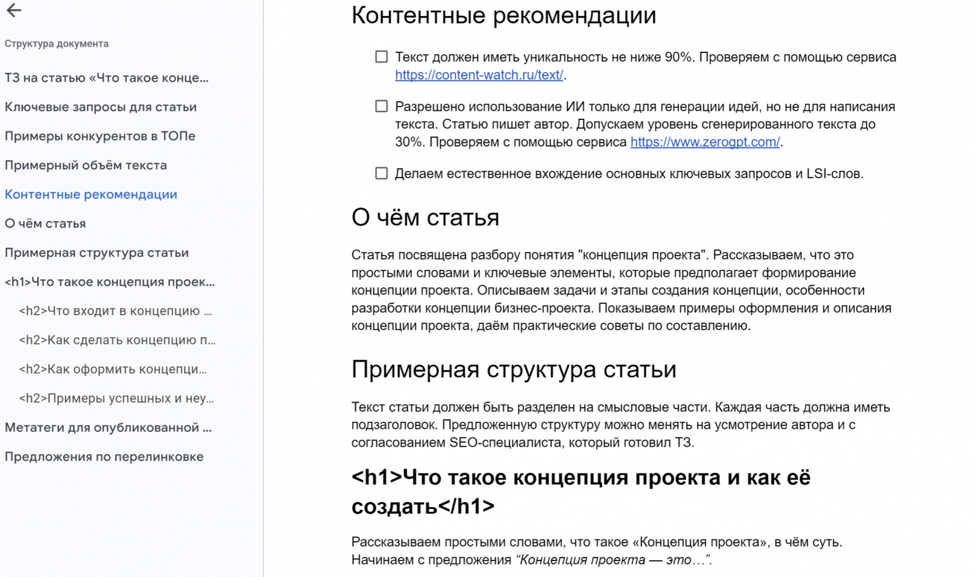Close the document outline with back arrow
Viewport: 975px width, 577px height.
[13, 10]
